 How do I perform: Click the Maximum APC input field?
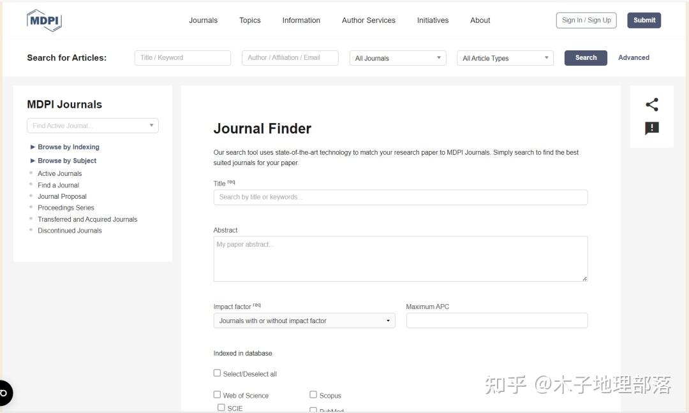pos(496,321)
